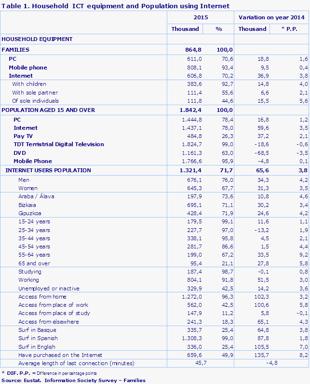Select the '25-34 years' row label
The width and height of the screenshot is (310, 384).
34,230
